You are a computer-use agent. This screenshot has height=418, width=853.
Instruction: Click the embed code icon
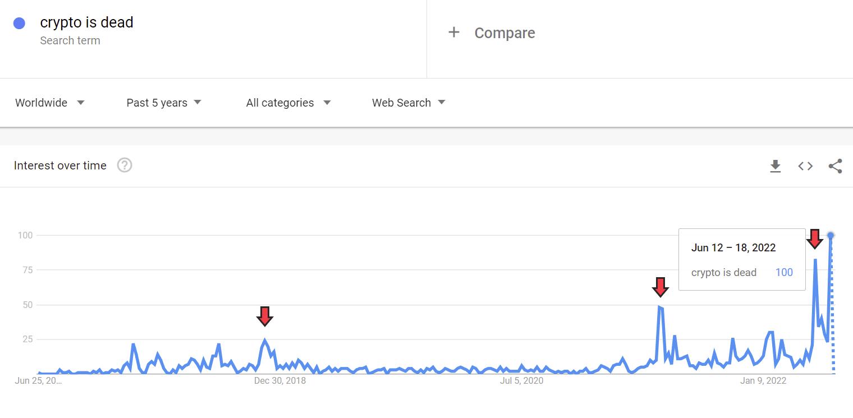805,166
